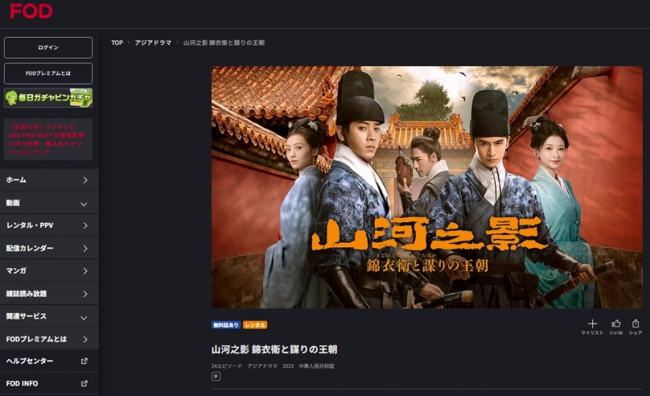Expand the 動画 menu chevron
The width and height of the screenshot is (650, 396).
(x=84, y=204)
